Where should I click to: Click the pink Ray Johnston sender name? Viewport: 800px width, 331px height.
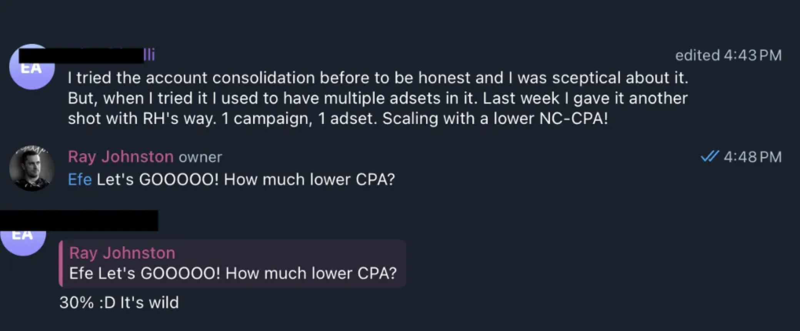[120, 157]
